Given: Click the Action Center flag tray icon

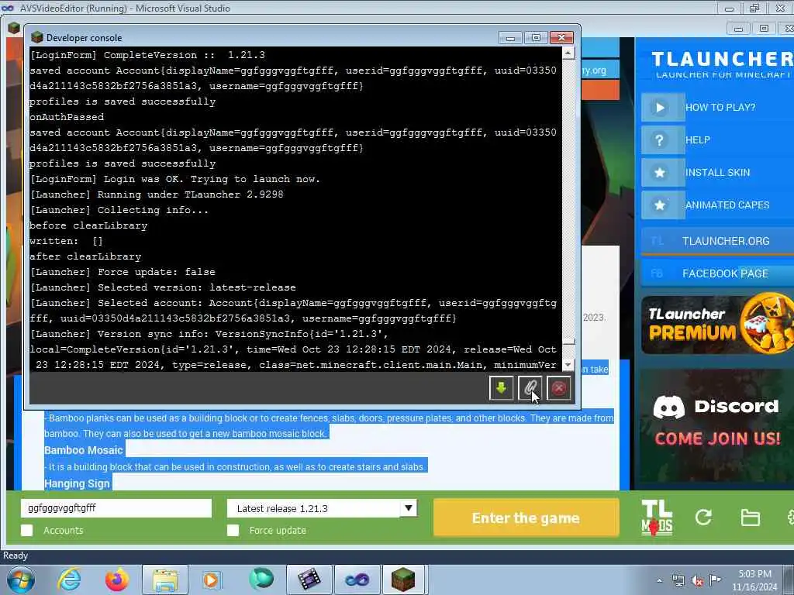Looking at the screenshot, I should click(x=715, y=580).
